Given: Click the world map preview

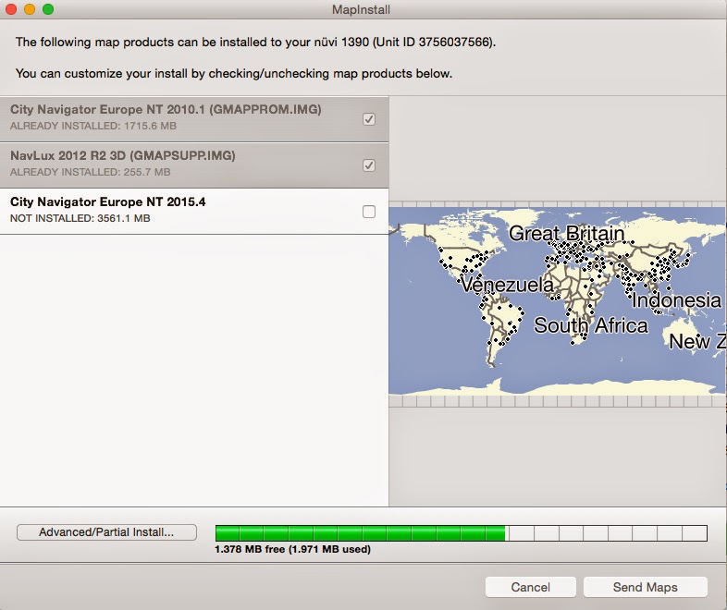Looking at the screenshot, I should pyautogui.click(x=558, y=301).
